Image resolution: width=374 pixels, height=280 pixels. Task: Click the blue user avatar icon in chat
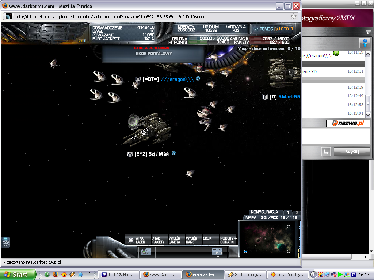pyautogui.click(x=365, y=43)
